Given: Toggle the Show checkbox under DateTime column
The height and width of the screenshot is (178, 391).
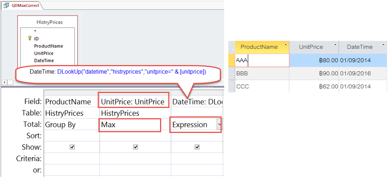Looking at the screenshot, I should point(197,147).
